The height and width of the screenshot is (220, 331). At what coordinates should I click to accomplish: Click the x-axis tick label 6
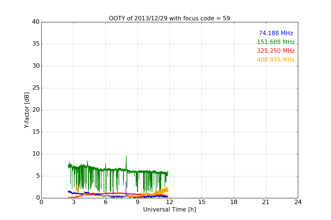click(105, 202)
